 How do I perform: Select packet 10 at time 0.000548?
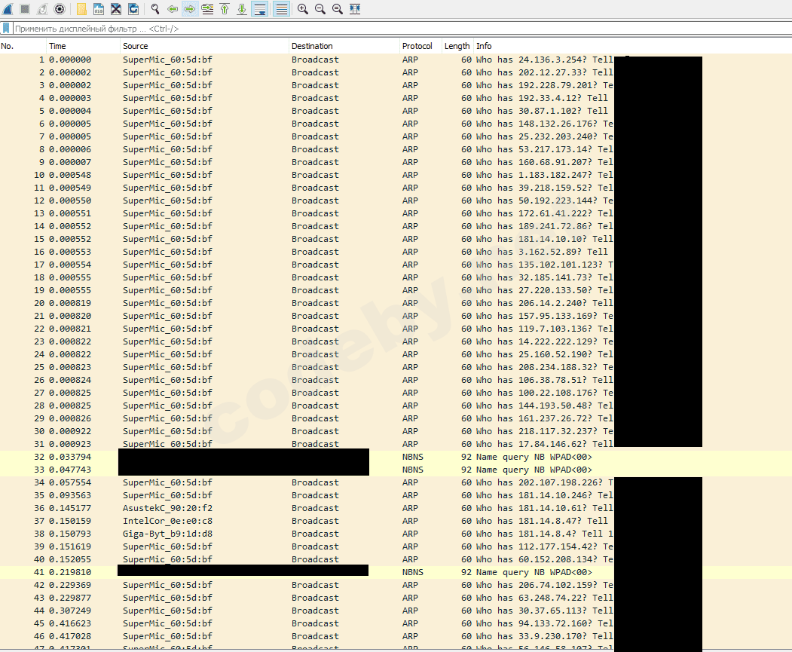click(x=396, y=175)
